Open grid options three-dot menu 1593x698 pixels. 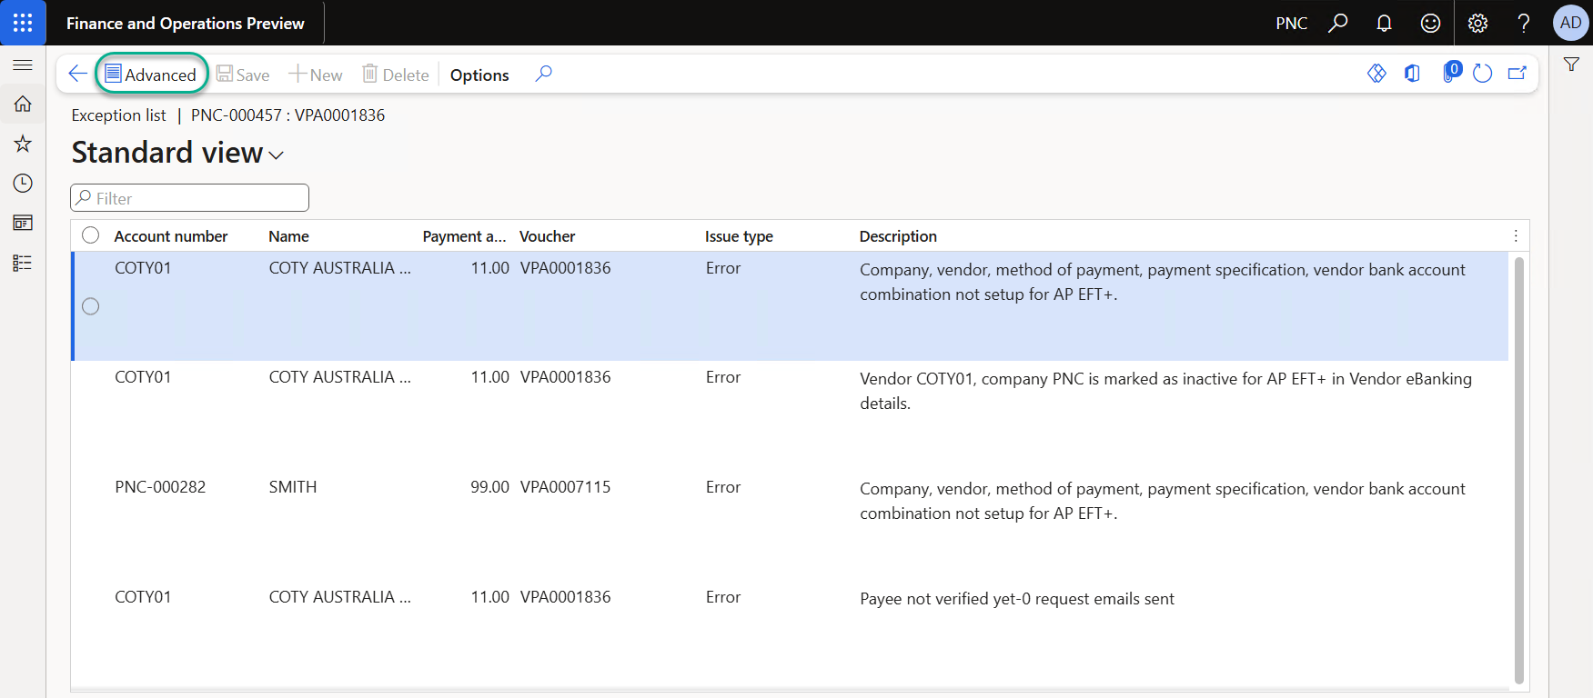1516,235
